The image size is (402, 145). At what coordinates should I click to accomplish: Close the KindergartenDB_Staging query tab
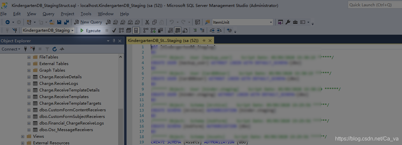210,40
